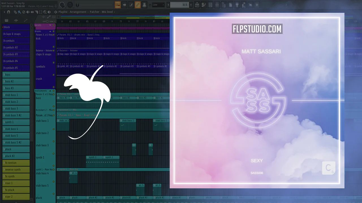Viewport: 362px width, 203px height.
Task: Click the hammer tool icon in toolbar
Action: coord(250,5)
